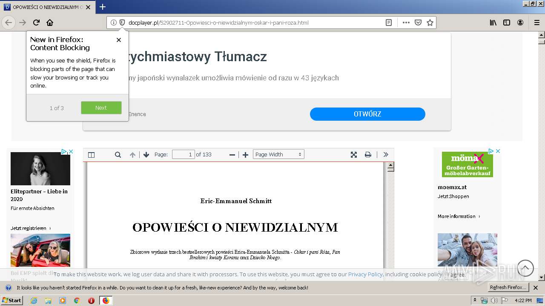Go to next PDF page
The height and width of the screenshot is (306, 545).
point(146,155)
